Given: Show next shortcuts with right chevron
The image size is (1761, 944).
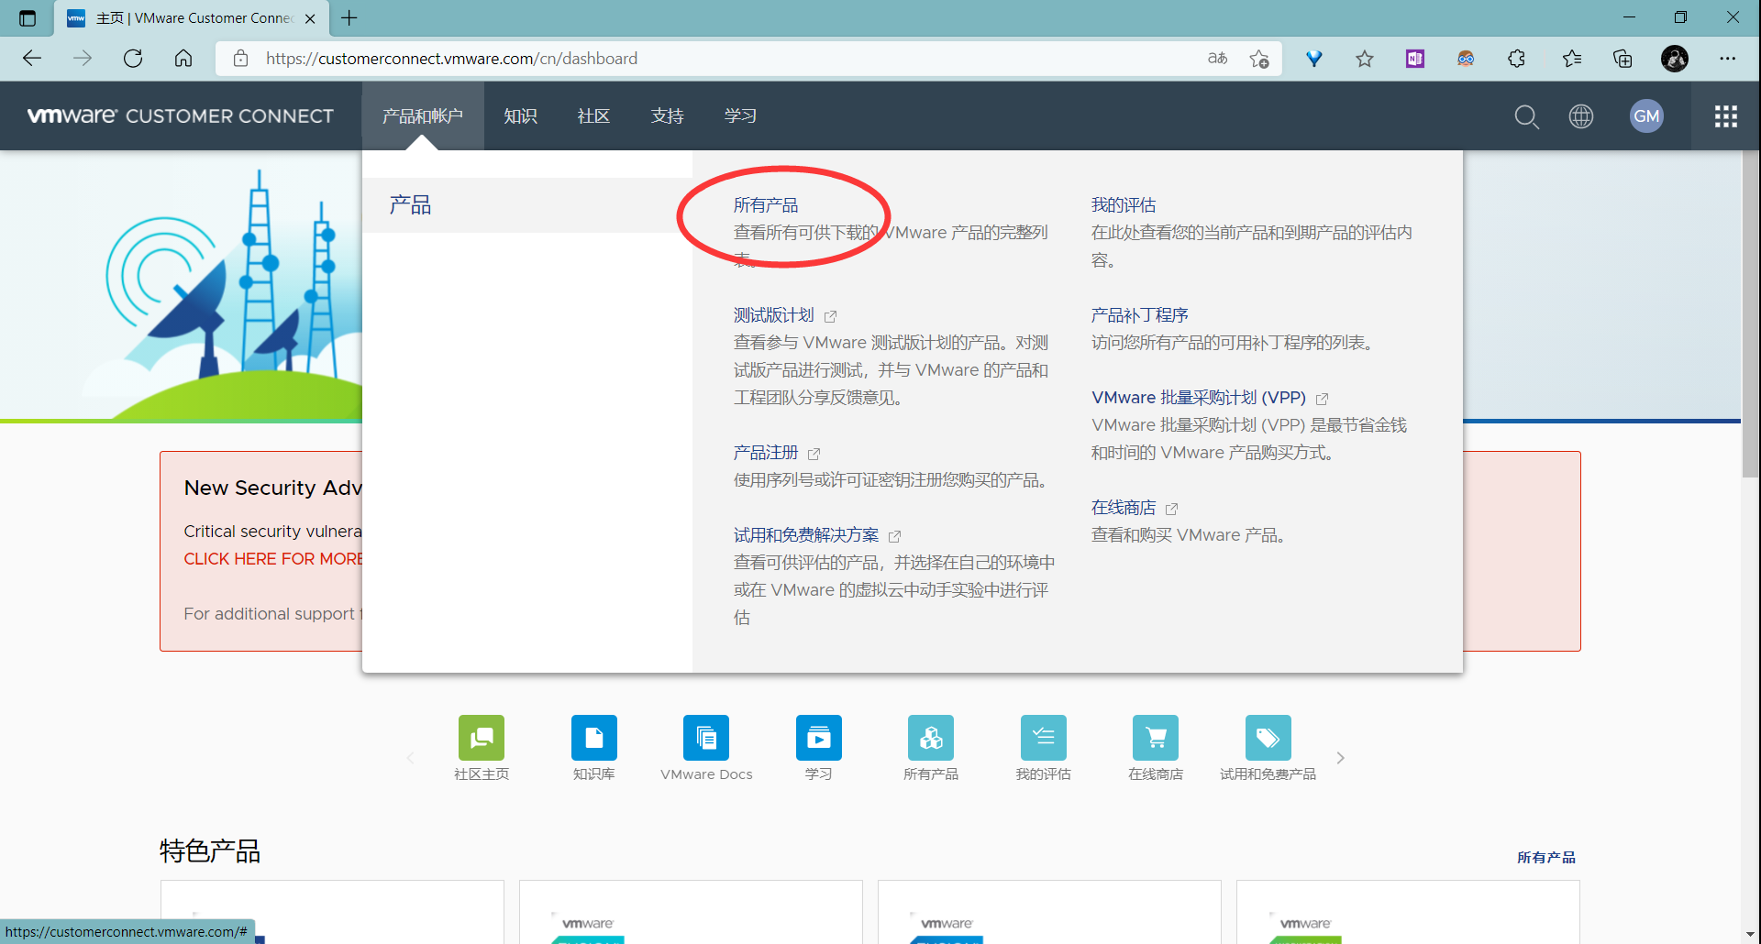Looking at the screenshot, I should click(x=1340, y=758).
